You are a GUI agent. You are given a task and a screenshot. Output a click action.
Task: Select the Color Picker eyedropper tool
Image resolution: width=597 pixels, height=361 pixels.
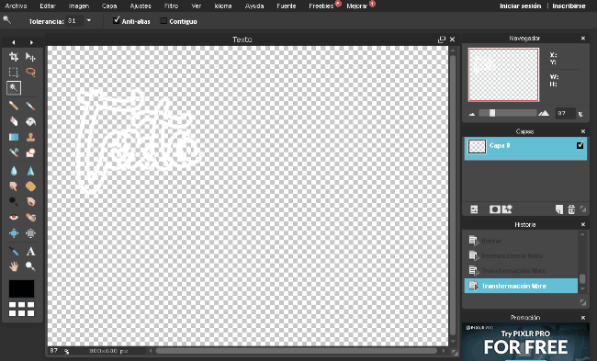click(14, 251)
